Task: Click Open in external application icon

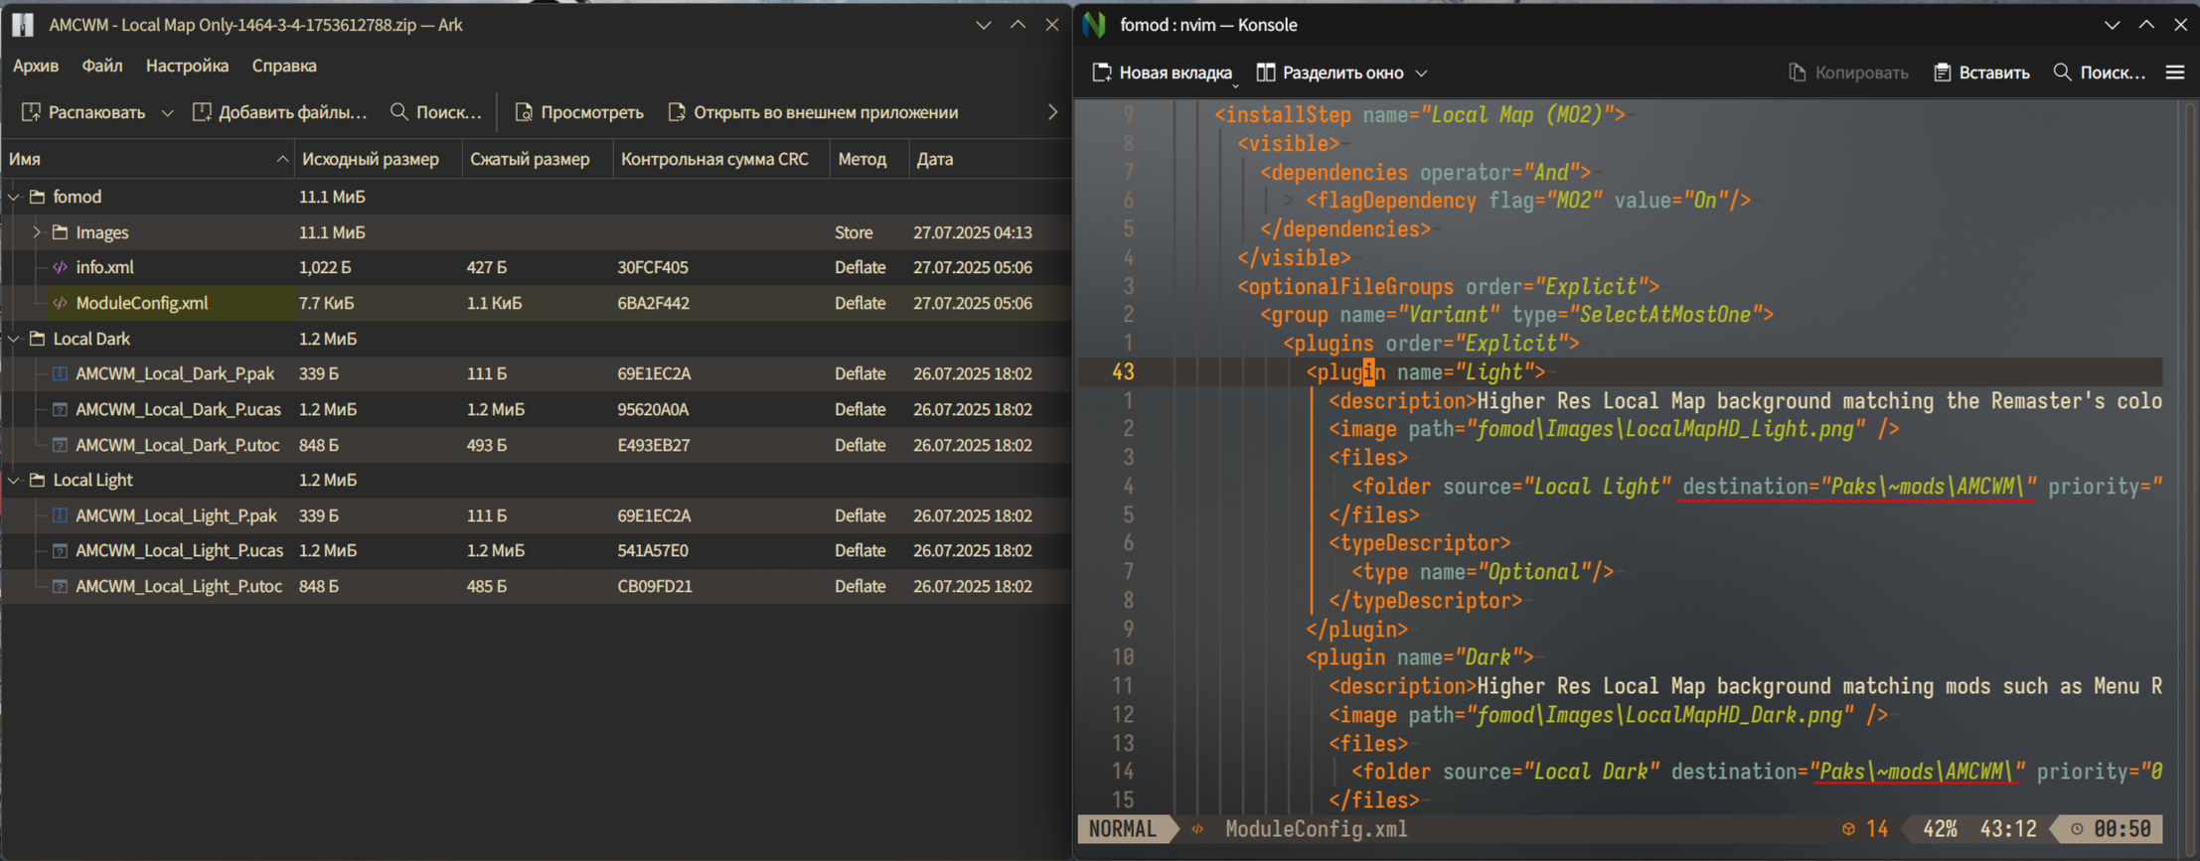Action: 677,112
